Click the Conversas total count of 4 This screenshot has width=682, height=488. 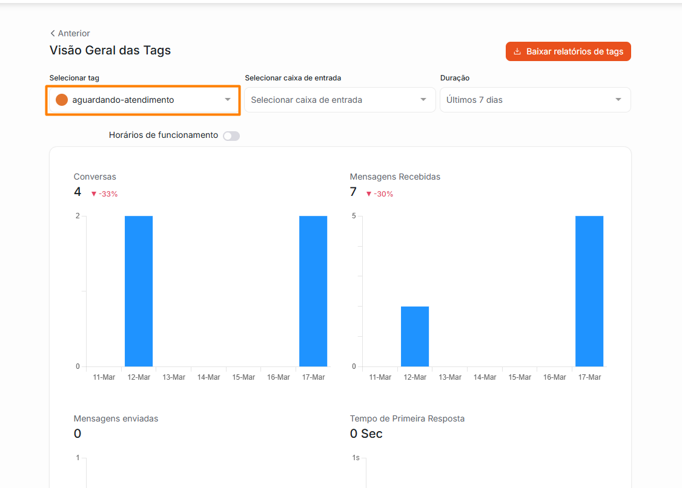[x=78, y=192]
